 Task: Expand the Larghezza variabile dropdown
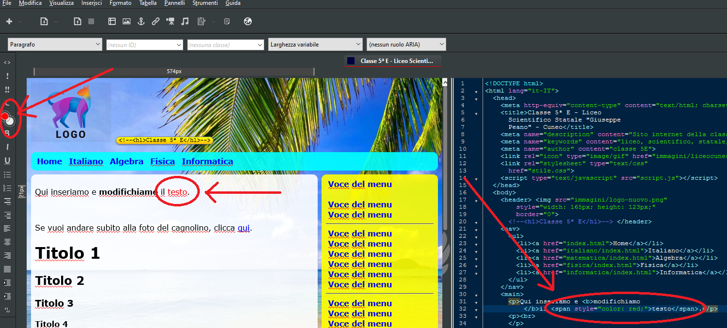coord(315,45)
